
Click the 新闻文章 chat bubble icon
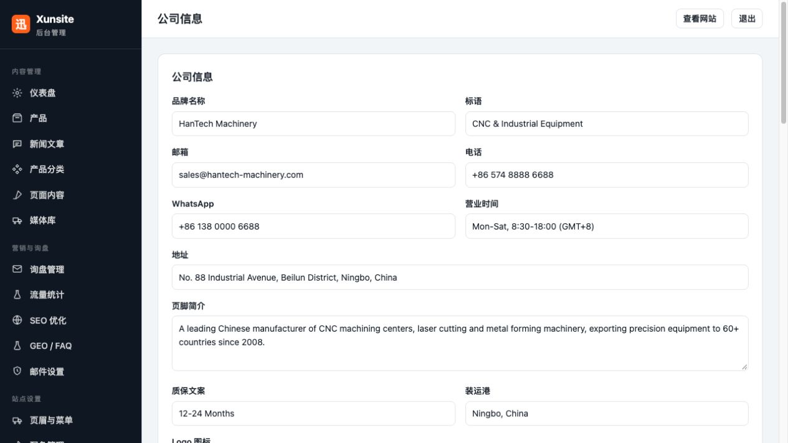pos(17,144)
